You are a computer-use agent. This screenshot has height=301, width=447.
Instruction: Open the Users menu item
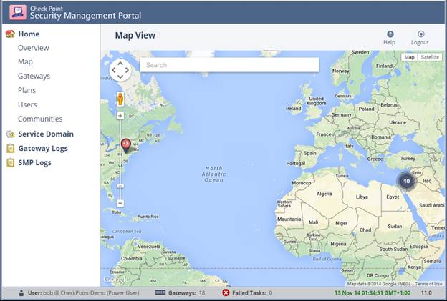[27, 104]
